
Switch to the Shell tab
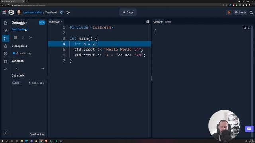pos(168,21)
